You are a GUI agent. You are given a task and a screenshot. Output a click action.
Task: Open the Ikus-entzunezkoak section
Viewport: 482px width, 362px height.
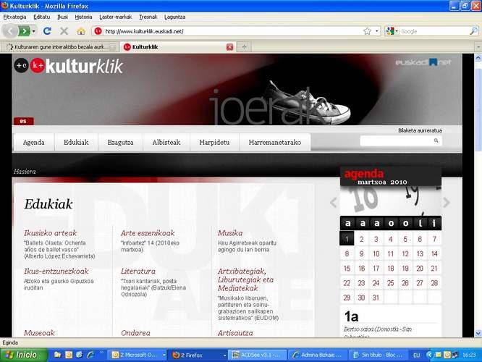(56, 271)
